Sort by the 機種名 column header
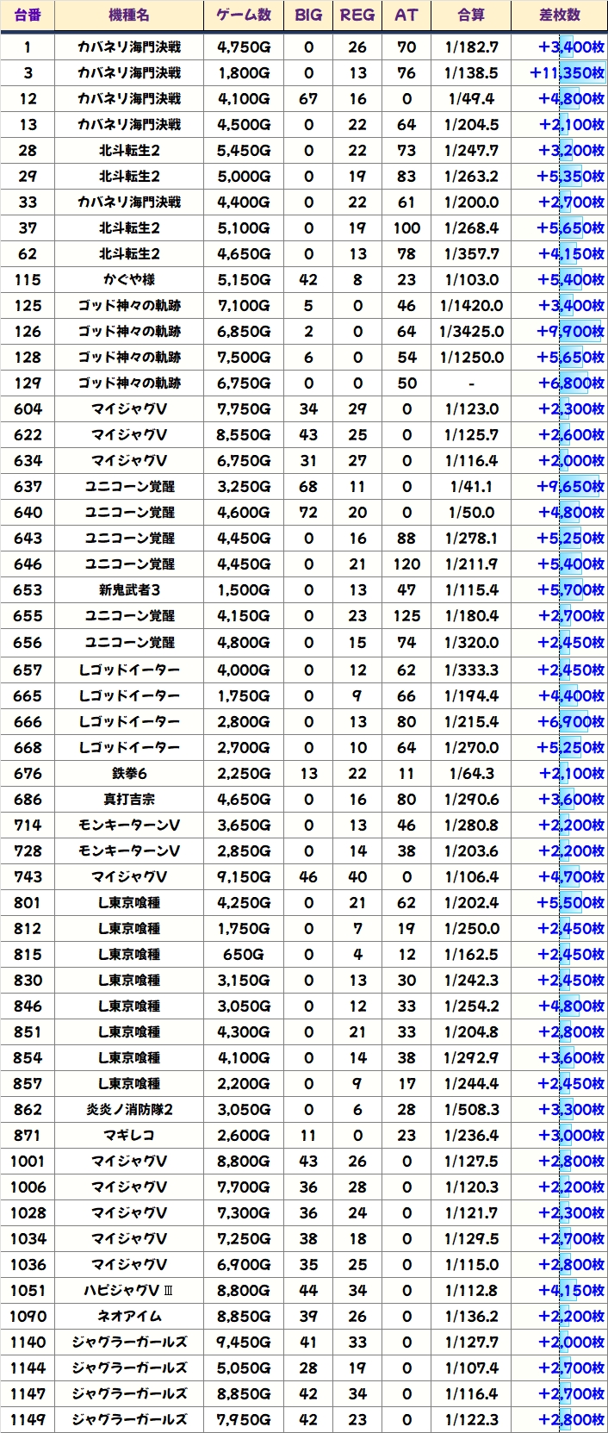 click(x=129, y=15)
